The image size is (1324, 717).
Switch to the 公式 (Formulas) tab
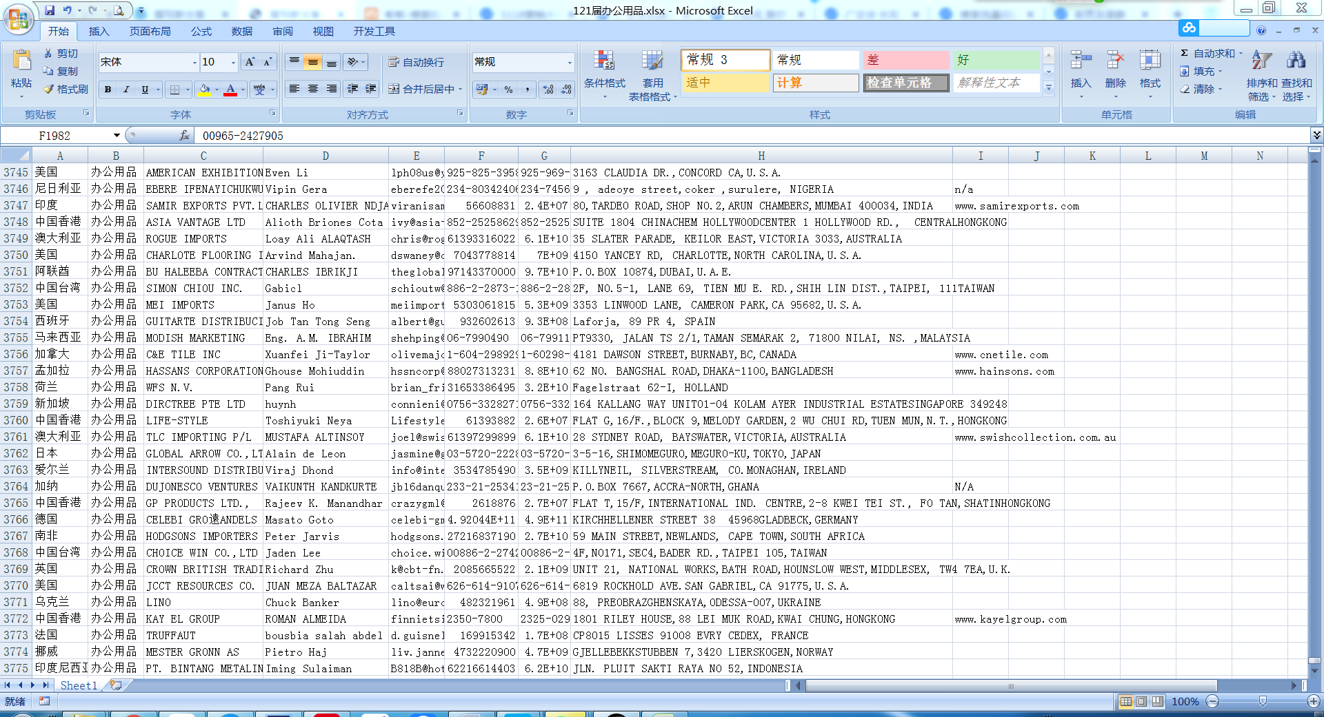click(x=201, y=31)
